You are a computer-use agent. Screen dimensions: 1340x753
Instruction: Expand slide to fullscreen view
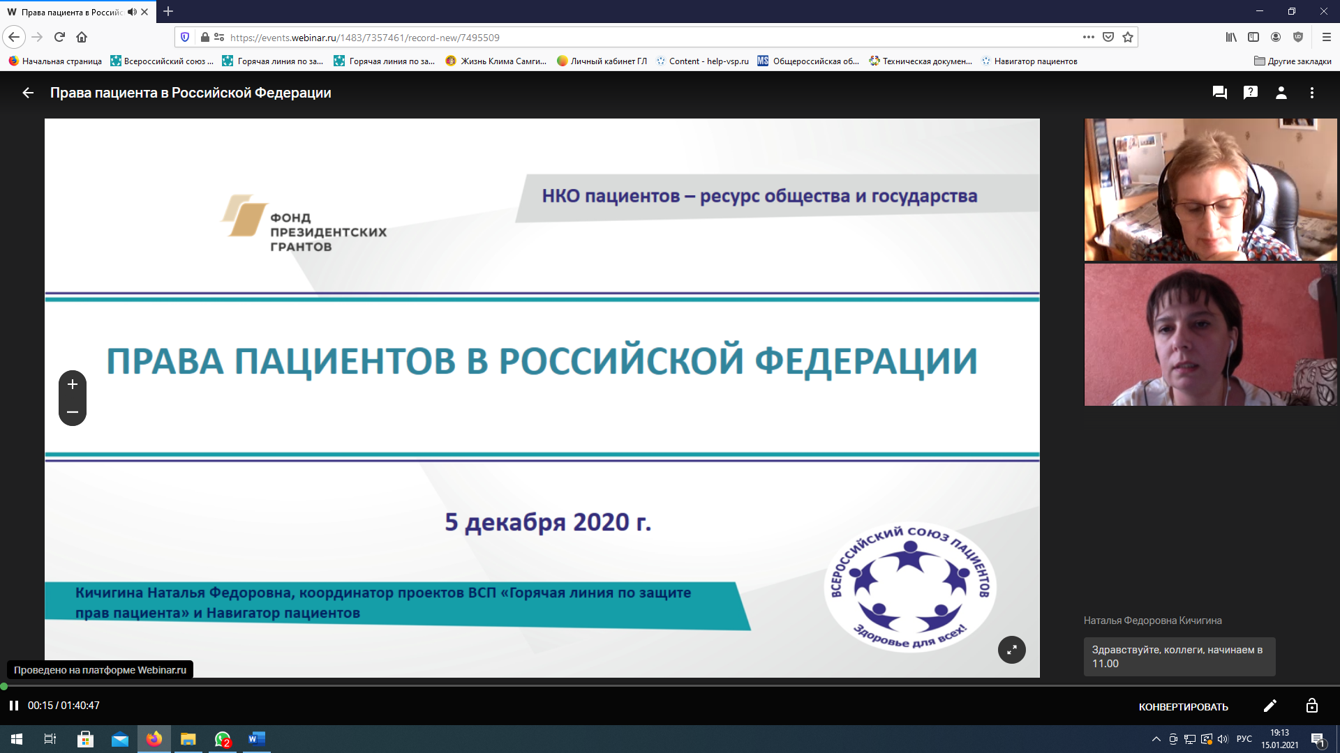[x=1011, y=650]
